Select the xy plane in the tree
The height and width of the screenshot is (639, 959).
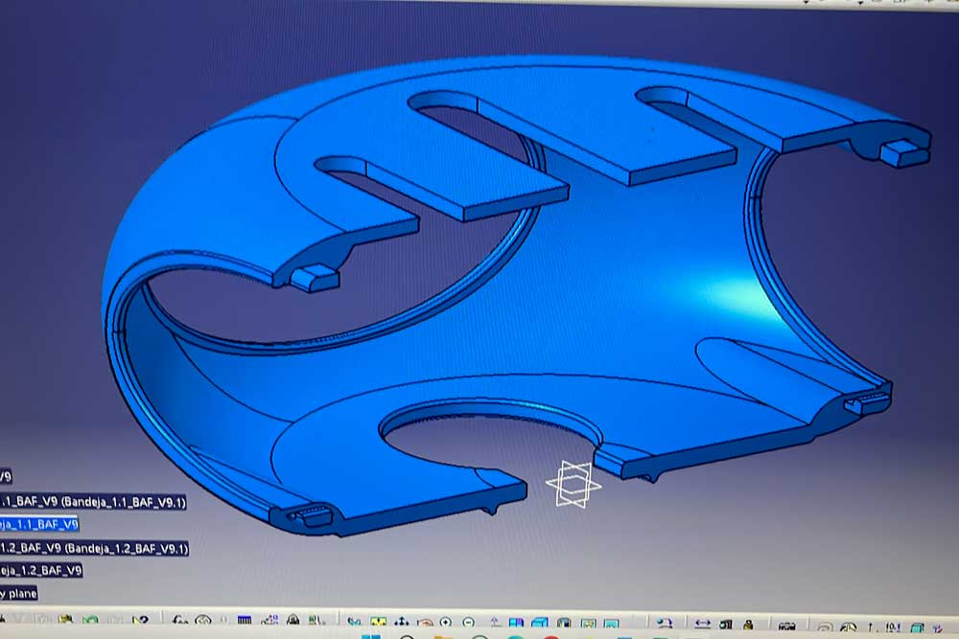point(17,594)
